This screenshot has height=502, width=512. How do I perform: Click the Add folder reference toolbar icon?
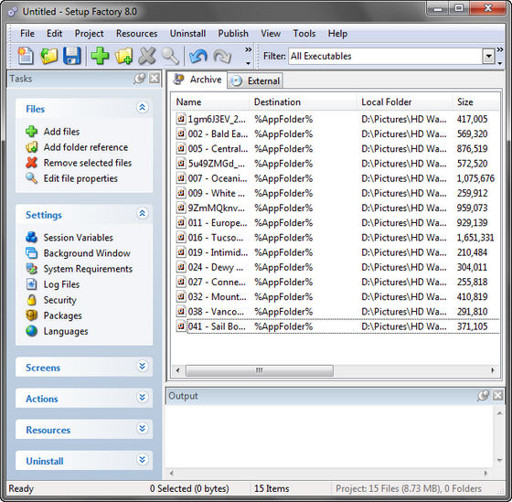tap(123, 56)
